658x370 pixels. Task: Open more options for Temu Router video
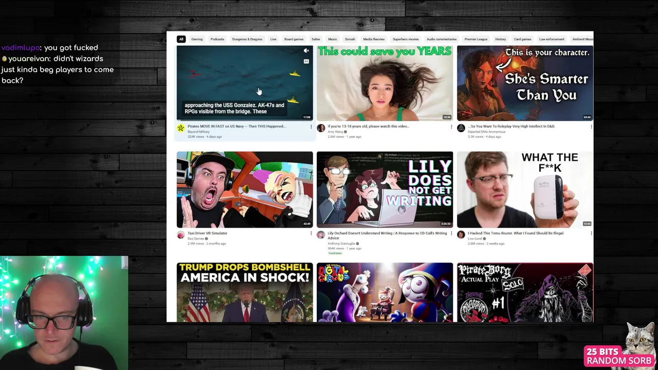591,233
